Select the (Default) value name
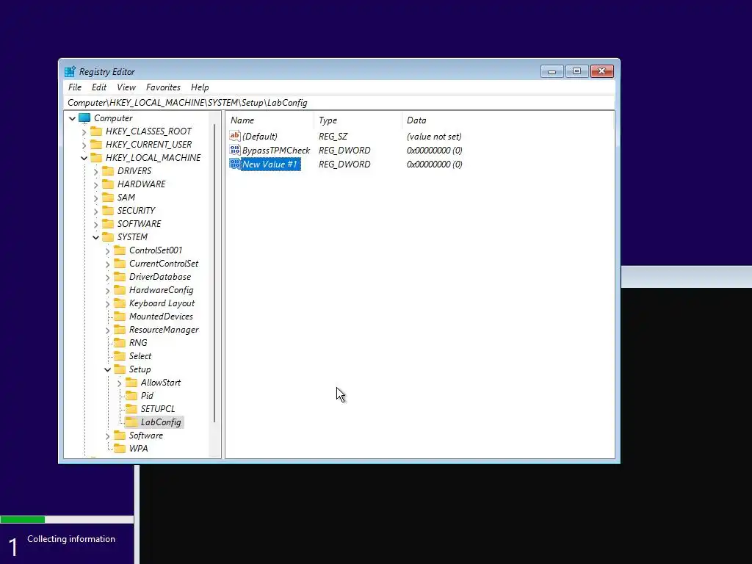Image resolution: width=752 pixels, height=564 pixels. click(x=259, y=137)
